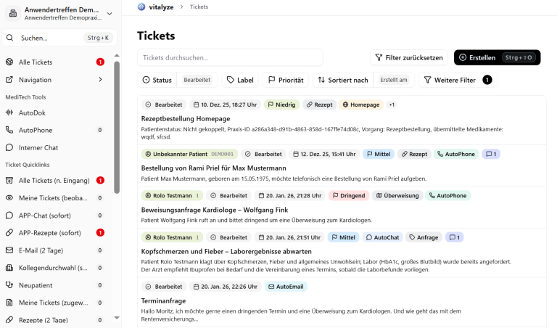Open the AutoPhone tool

35,130
